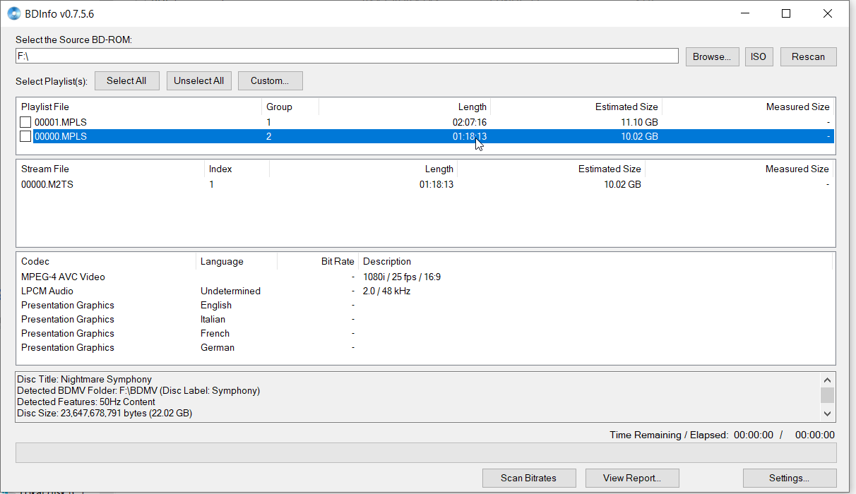This screenshot has width=856, height=494.
Task: Click the 1080i / 25 fps / 16:9 description
Action: 402,277
